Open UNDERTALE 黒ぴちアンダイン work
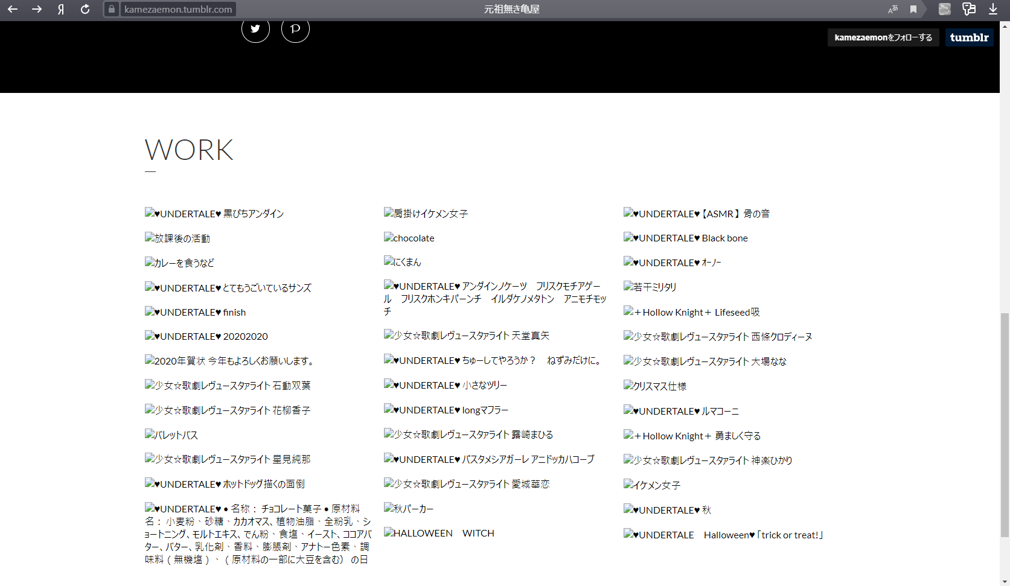Image resolution: width=1010 pixels, height=586 pixels. click(214, 214)
